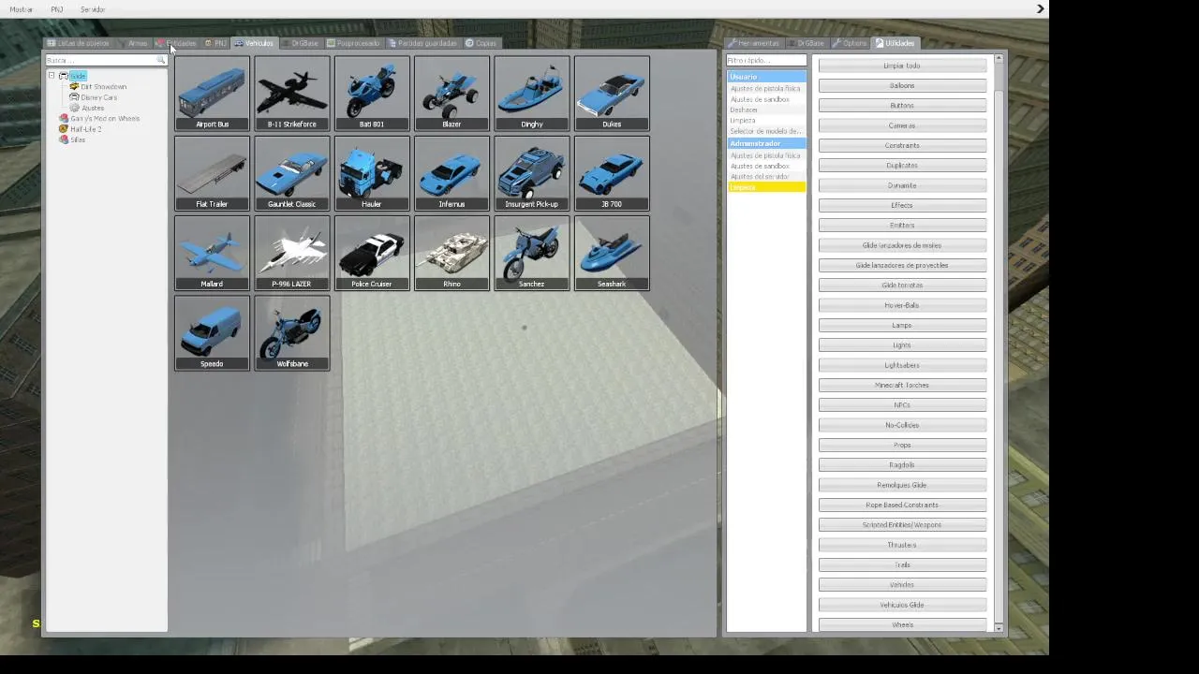Click the Cameras cleanup button
Screen dimensions: 1199x674
(x=902, y=125)
